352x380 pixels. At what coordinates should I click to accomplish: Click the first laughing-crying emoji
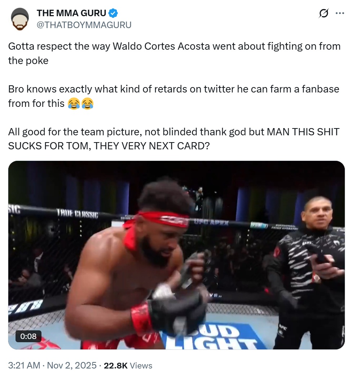point(74,104)
